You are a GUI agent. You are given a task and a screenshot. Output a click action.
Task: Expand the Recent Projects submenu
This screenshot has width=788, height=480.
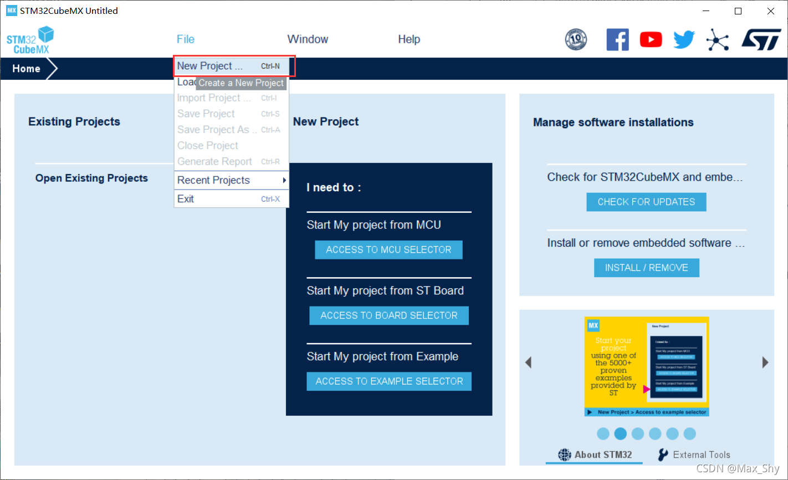231,180
